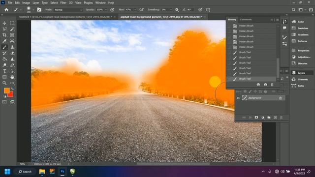
Task: Select the Eyedropper tool
Action: [x=4, y=41]
